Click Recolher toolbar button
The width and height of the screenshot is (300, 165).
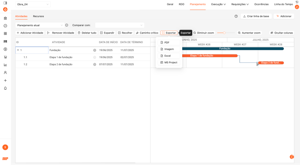pyautogui.click(x=125, y=33)
